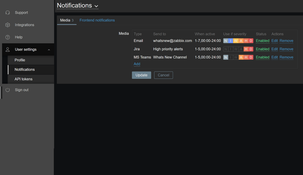Open API tokens in the sidebar
The image size is (303, 175).
point(24,79)
